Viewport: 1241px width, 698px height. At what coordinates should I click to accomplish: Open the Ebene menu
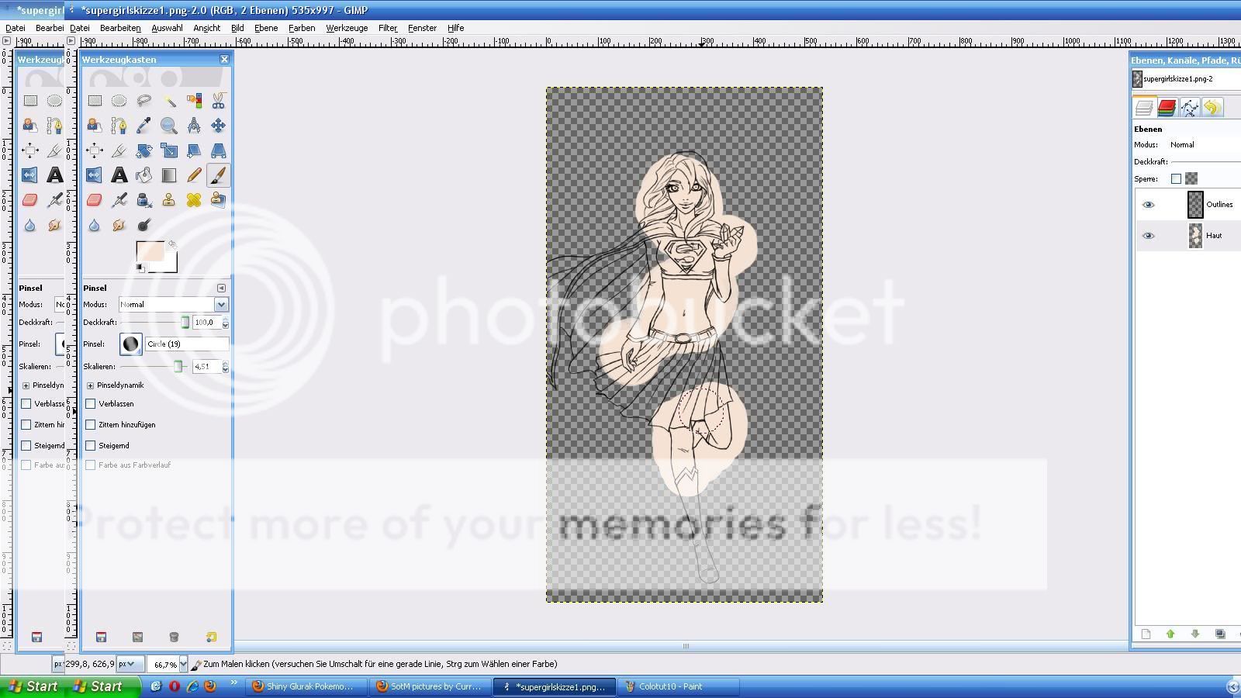point(266,28)
